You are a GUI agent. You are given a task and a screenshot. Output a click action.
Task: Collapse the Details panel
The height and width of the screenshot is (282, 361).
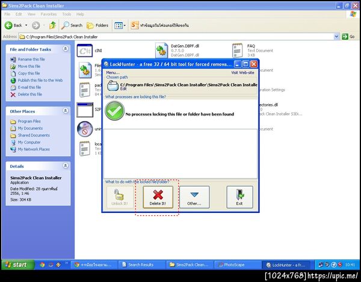66,165
